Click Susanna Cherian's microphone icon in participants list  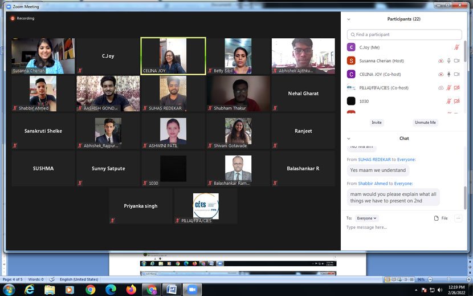(449, 61)
